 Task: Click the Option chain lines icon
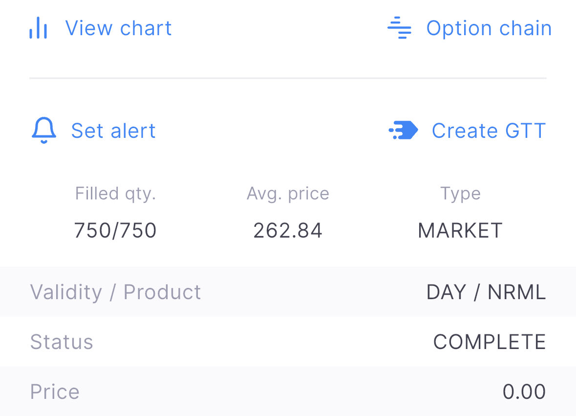tap(399, 28)
